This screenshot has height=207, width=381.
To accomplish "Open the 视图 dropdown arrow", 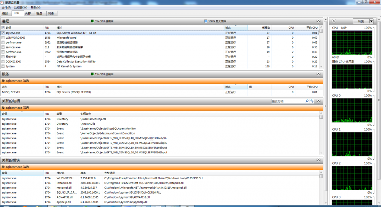I will point(371,21).
